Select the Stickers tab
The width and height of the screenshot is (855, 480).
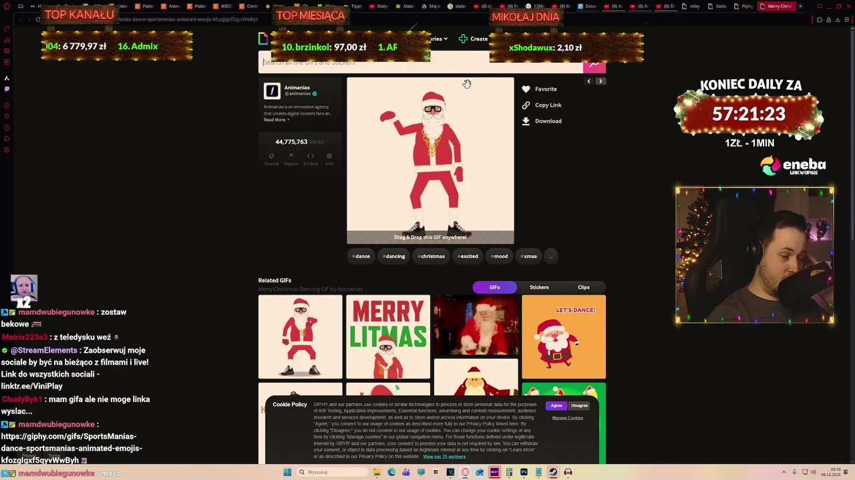pyautogui.click(x=539, y=287)
